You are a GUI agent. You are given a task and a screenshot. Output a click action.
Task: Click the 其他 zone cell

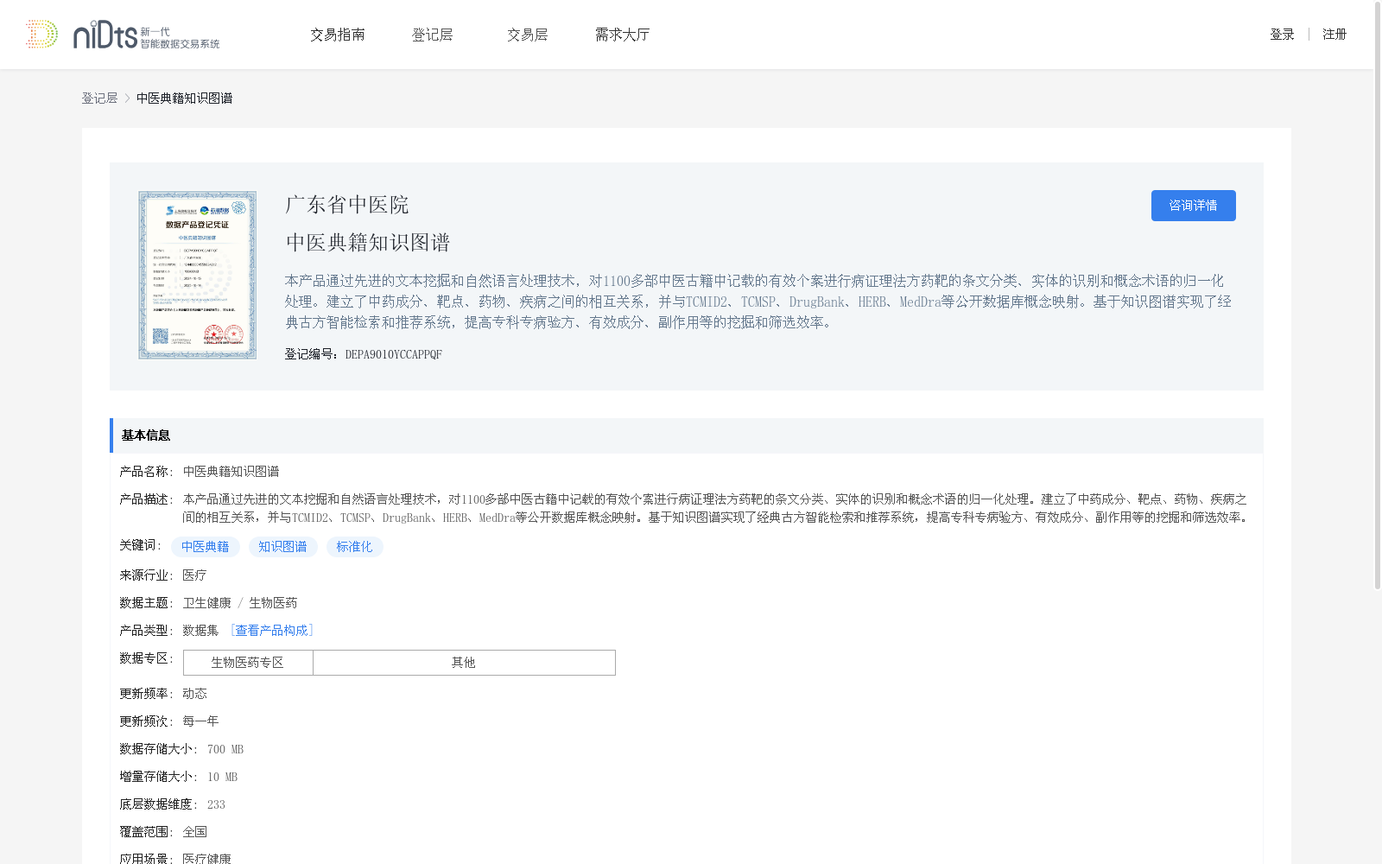pos(464,663)
